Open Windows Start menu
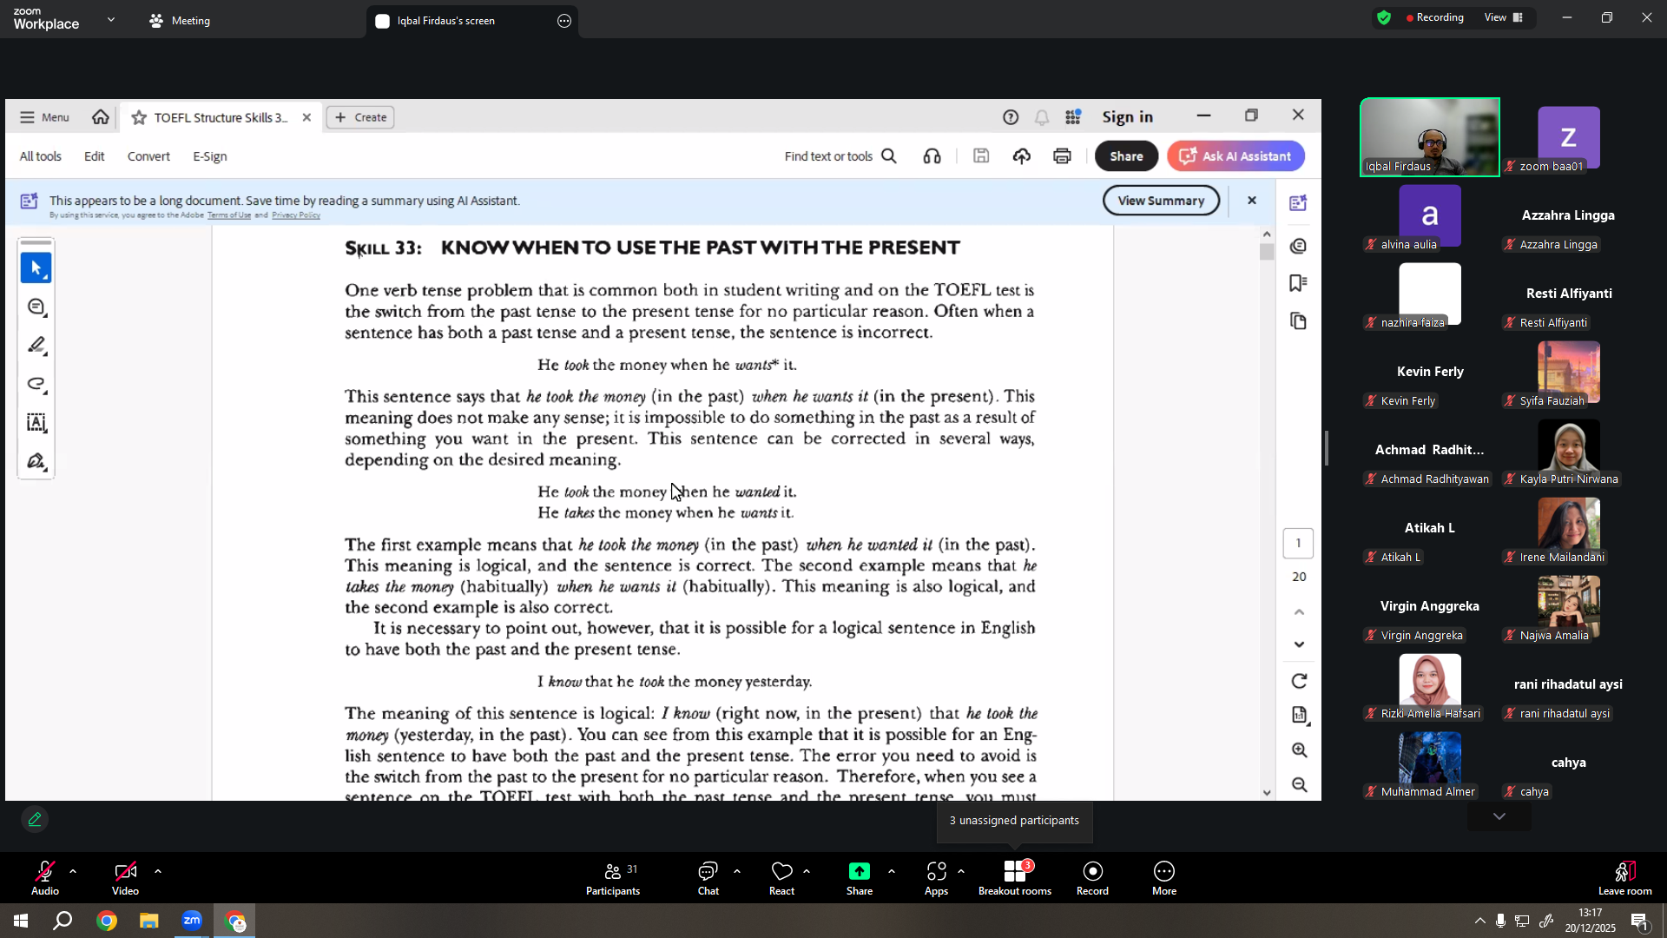The width and height of the screenshot is (1667, 938). point(21,921)
